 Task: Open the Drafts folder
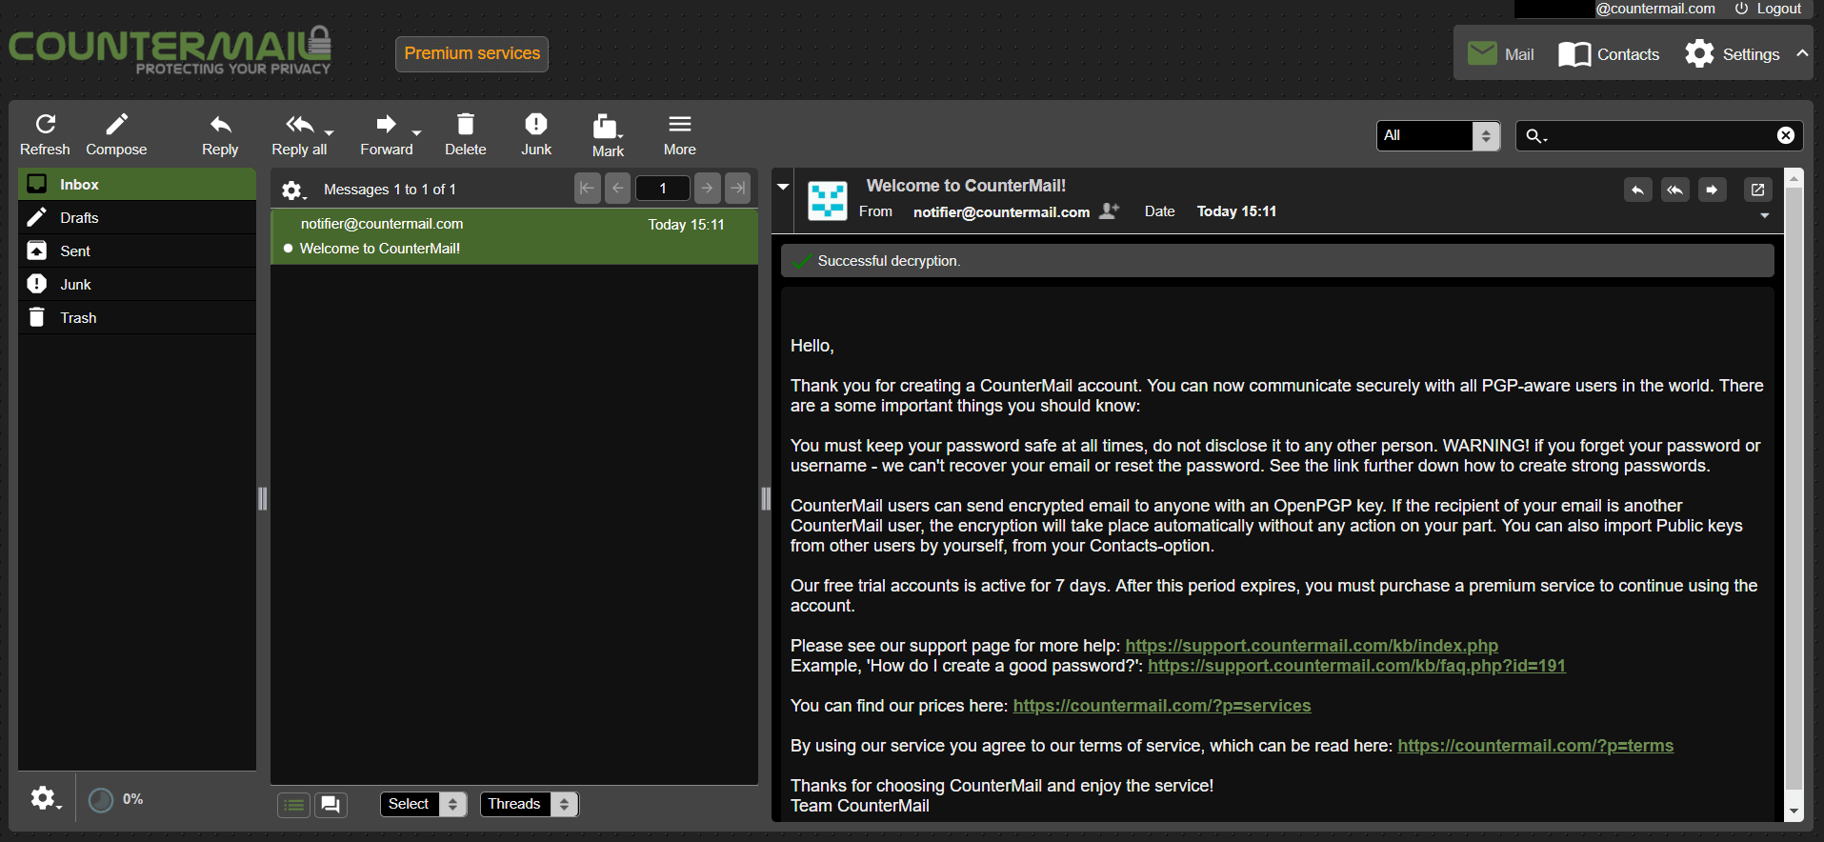[x=80, y=218]
